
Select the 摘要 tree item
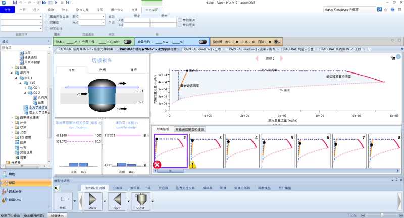pyautogui.click(x=21, y=158)
